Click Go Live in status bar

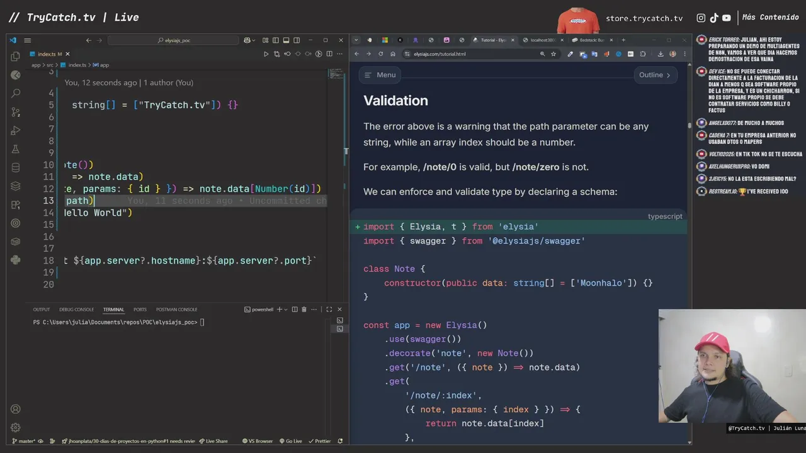click(290, 441)
